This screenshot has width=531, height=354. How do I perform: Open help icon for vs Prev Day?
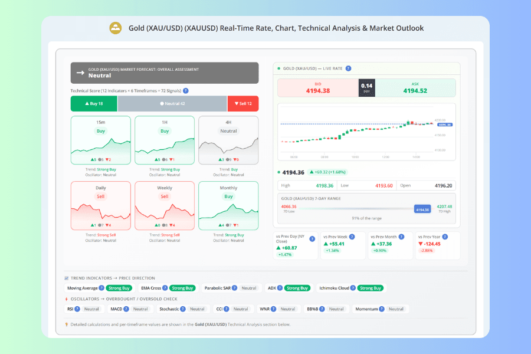[x=312, y=239]
